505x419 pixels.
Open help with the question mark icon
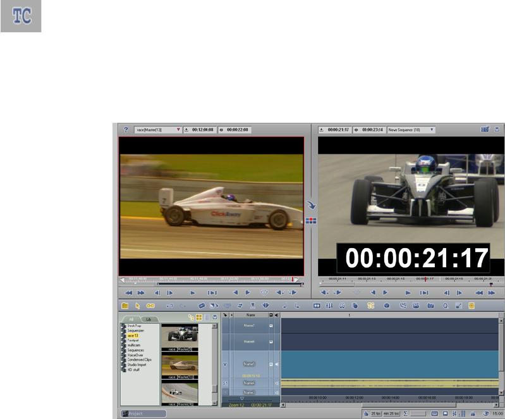click(x=126, y=130)
